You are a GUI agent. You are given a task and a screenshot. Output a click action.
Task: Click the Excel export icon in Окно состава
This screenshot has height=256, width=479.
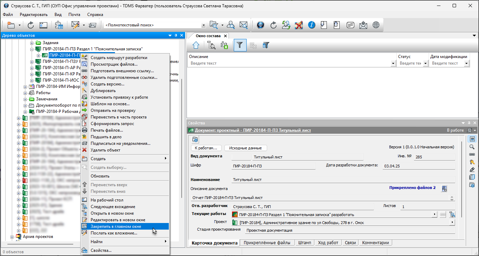tap(224, 45)
